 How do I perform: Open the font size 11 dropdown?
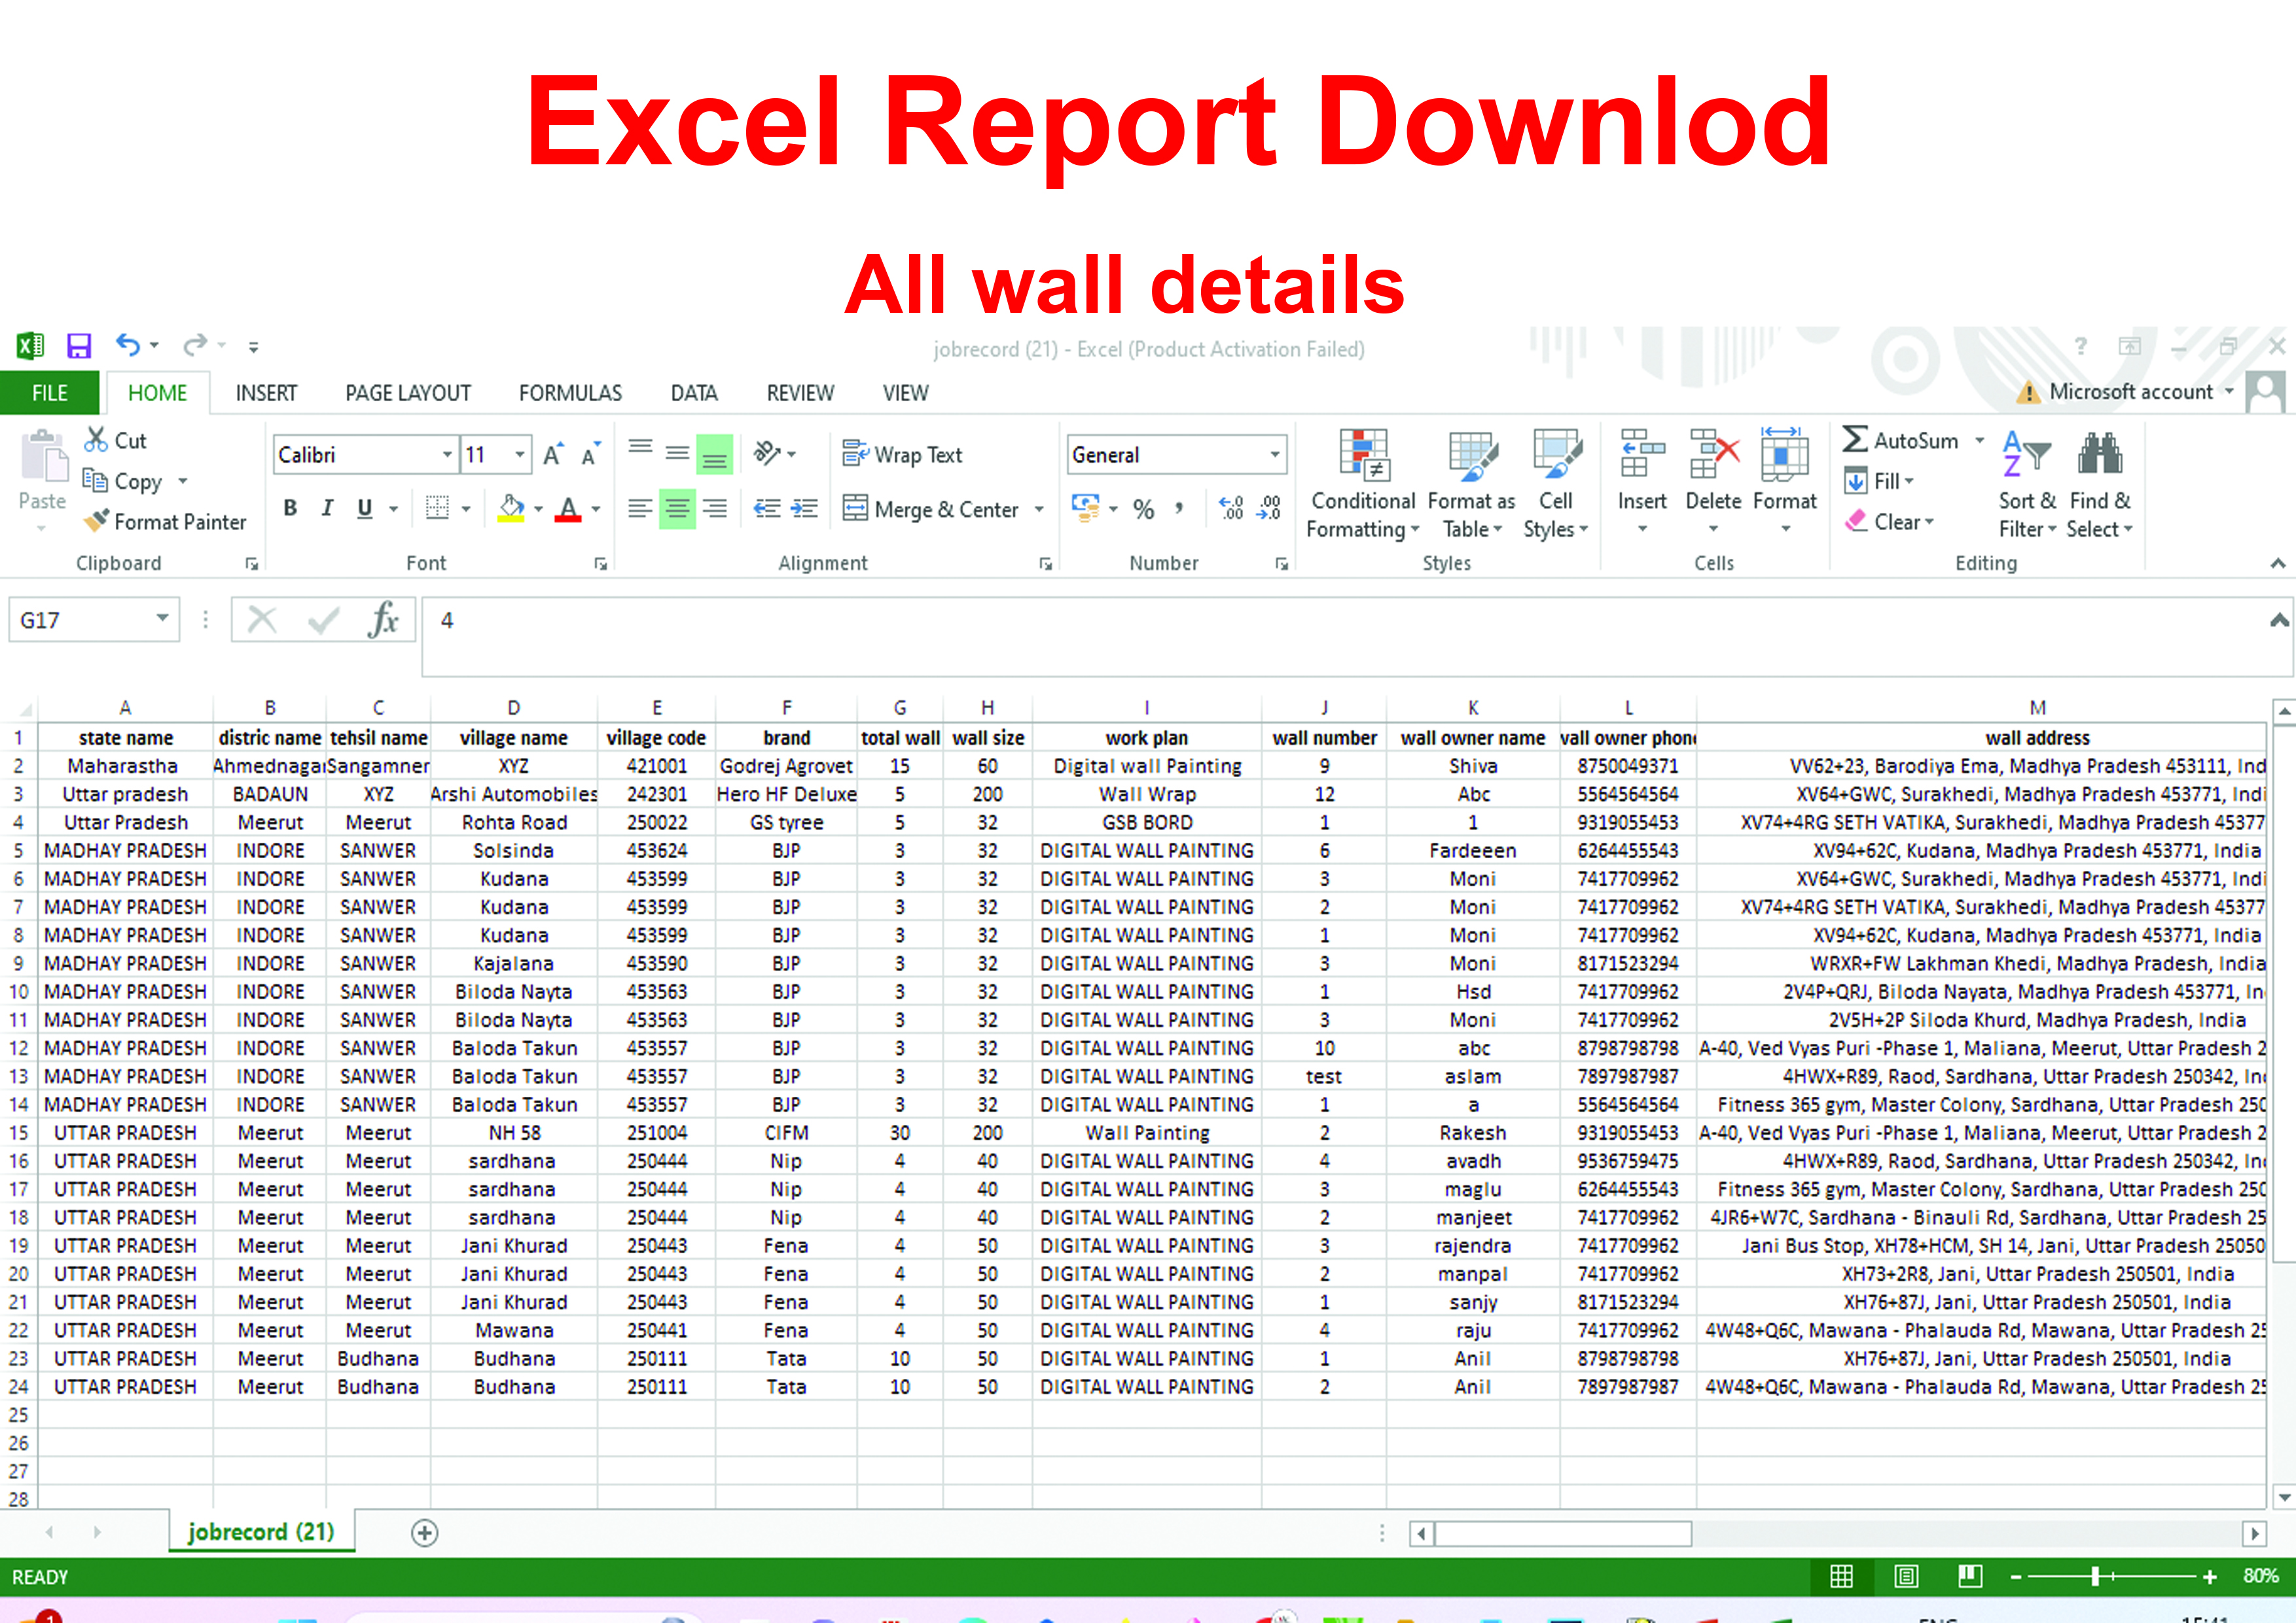519,454
